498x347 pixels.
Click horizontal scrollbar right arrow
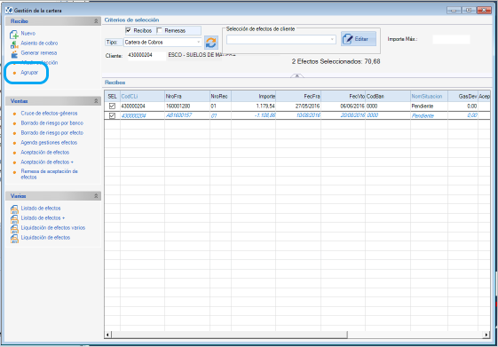tap(486, 335)
